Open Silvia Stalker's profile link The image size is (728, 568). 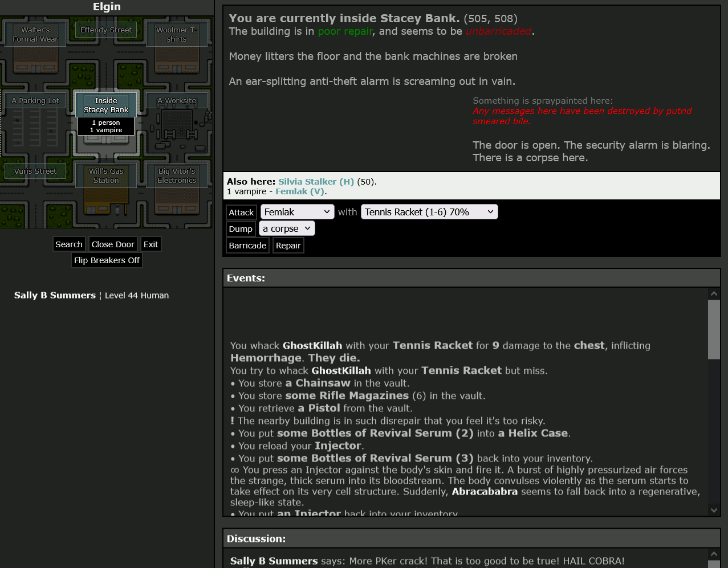(x=316, y=182)
